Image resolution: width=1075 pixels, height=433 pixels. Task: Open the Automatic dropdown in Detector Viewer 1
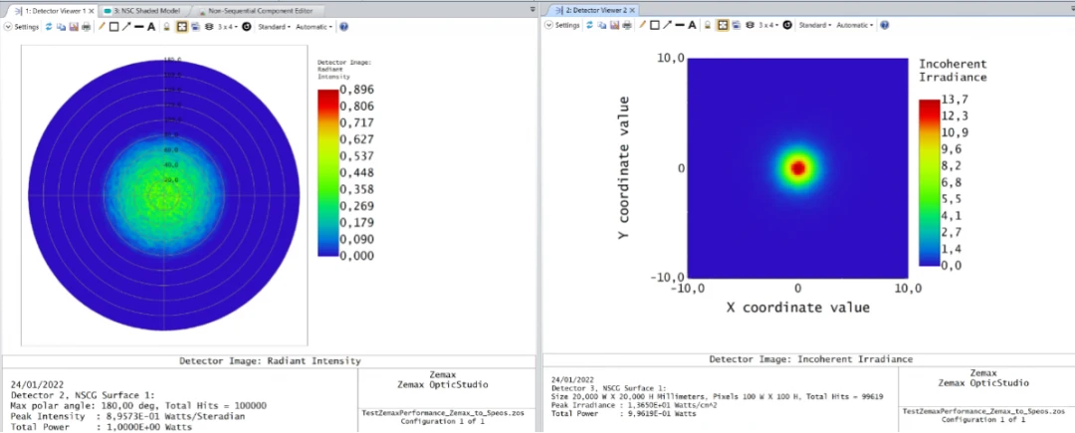315,27
